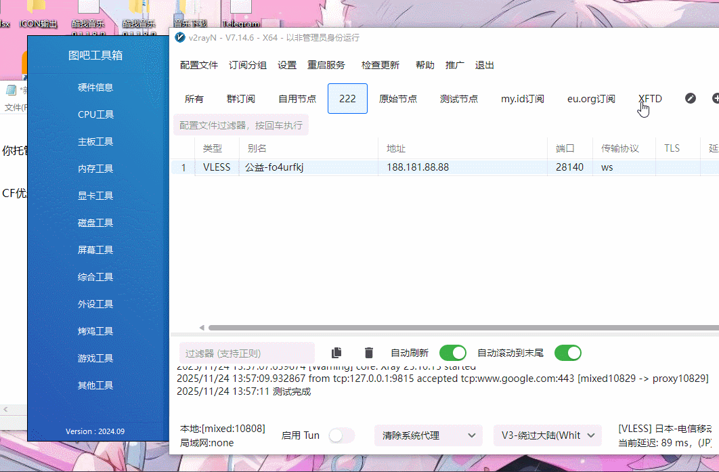Screen dimensions: 719x472
Task: Open the V3-绕过大陆 routing dropdown
Action: pyautogui.click(x=548, y=435)
